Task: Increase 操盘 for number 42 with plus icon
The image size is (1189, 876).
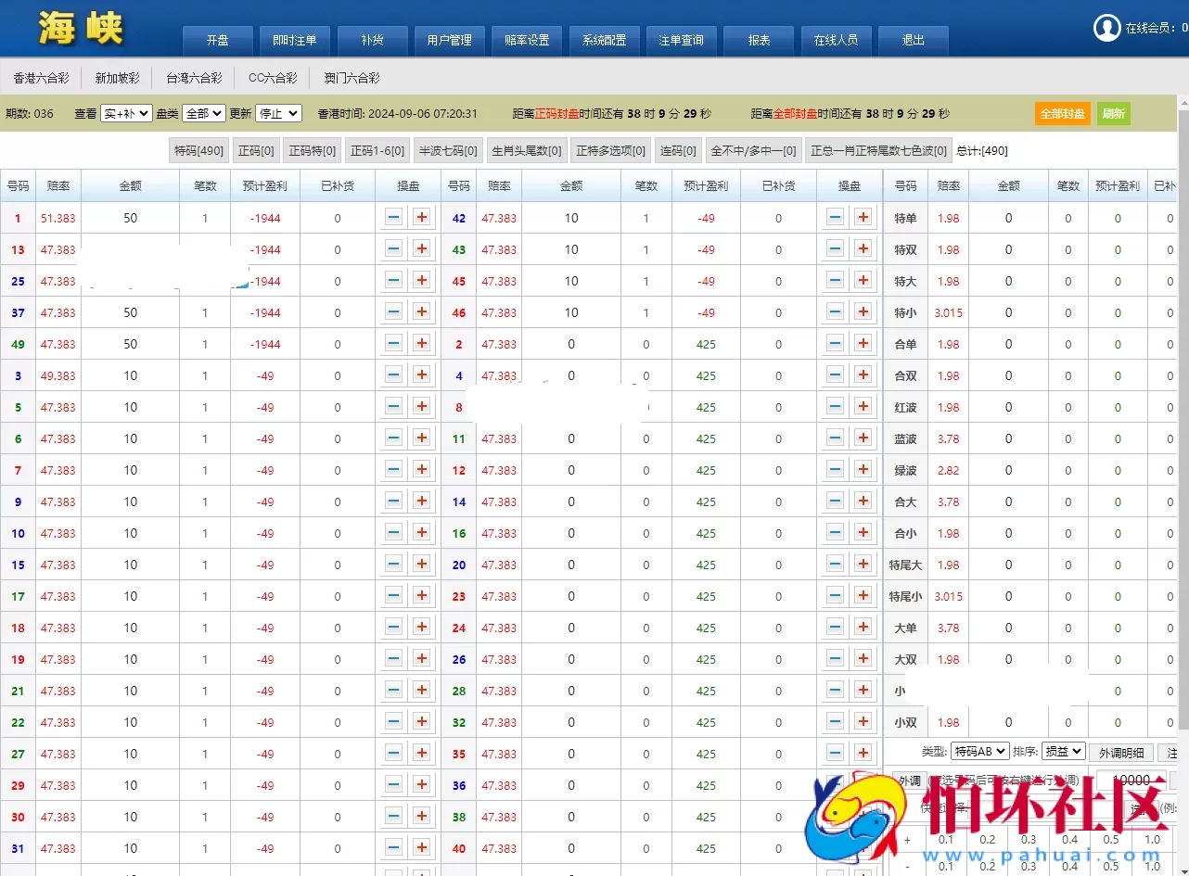Action: (x=864, y=218)
